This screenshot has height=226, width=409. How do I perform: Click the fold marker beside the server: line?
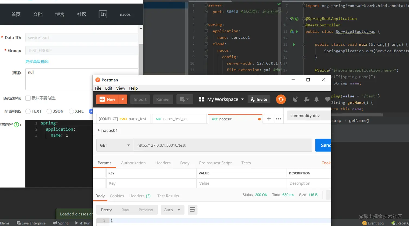pos(206,5)
